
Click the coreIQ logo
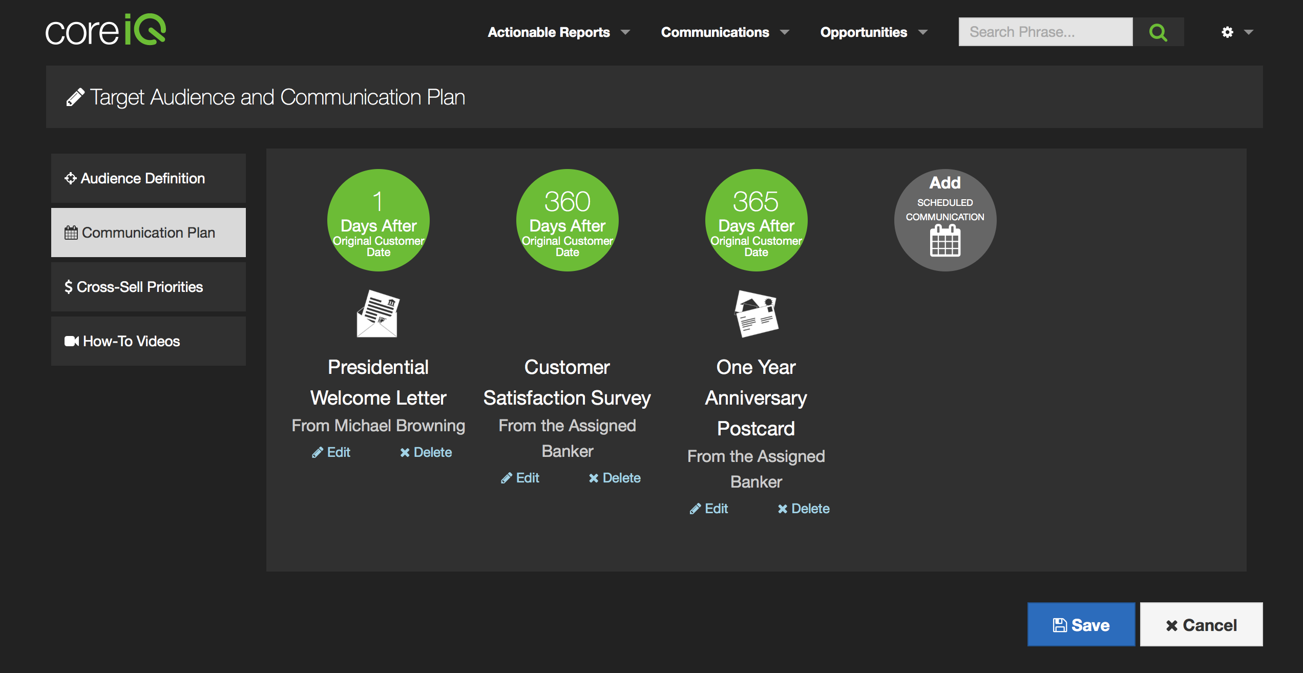106,30
